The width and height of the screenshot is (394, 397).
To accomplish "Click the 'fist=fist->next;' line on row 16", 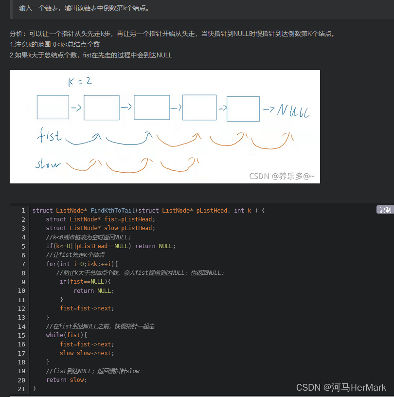I will tap(87, 344).
